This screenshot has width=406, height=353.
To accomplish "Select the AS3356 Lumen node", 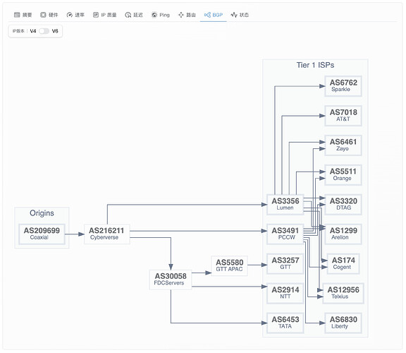I will (x=285, y=204).
